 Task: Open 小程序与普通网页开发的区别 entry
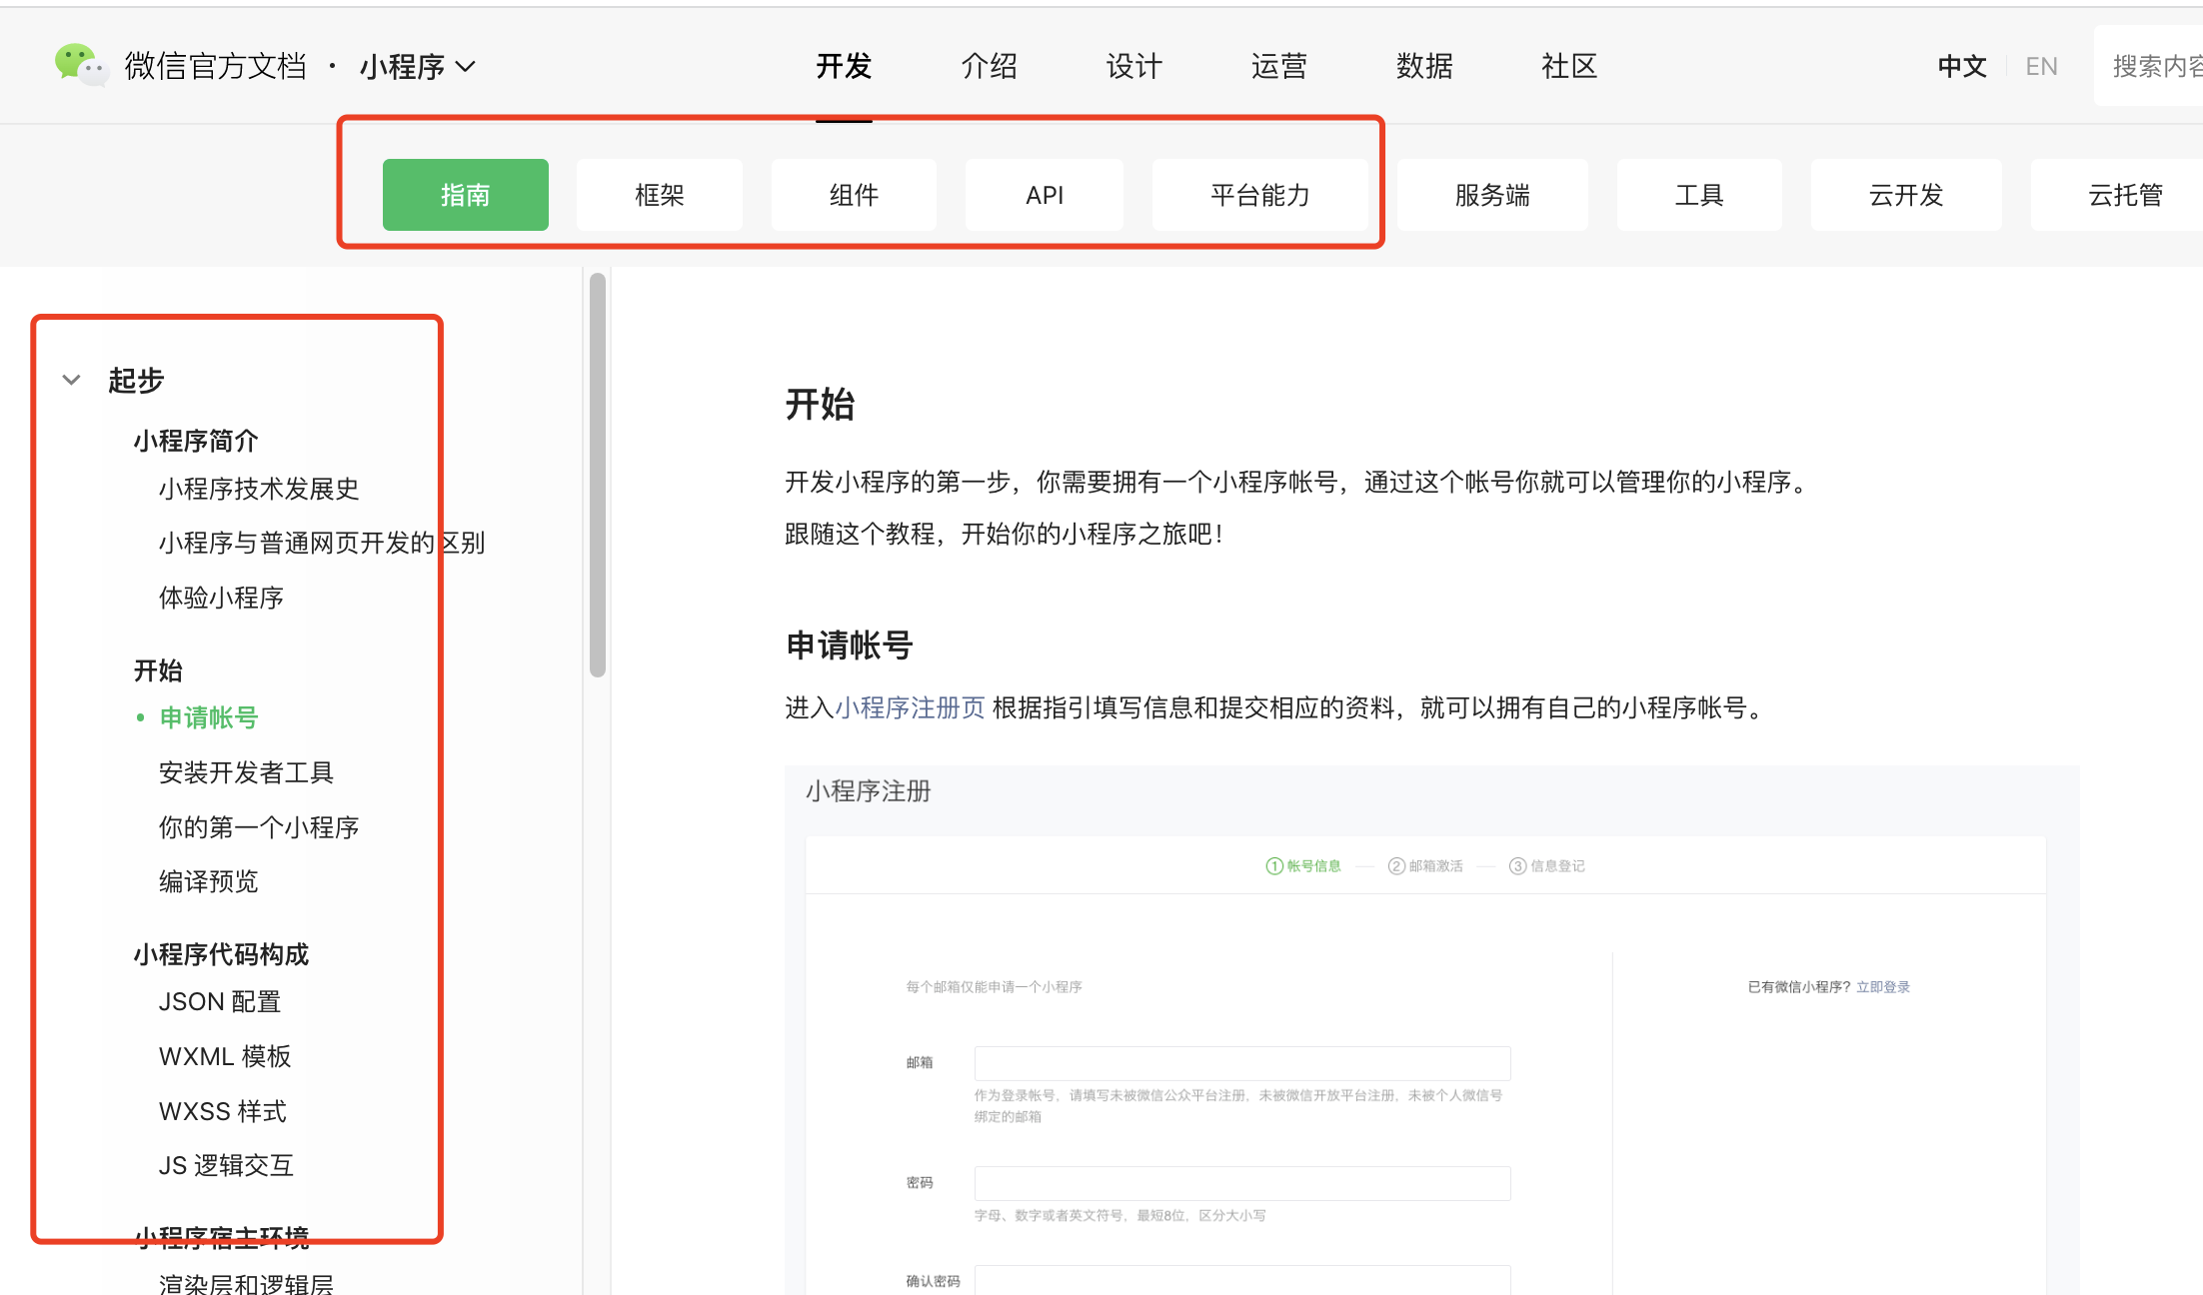tap(322, 543)
